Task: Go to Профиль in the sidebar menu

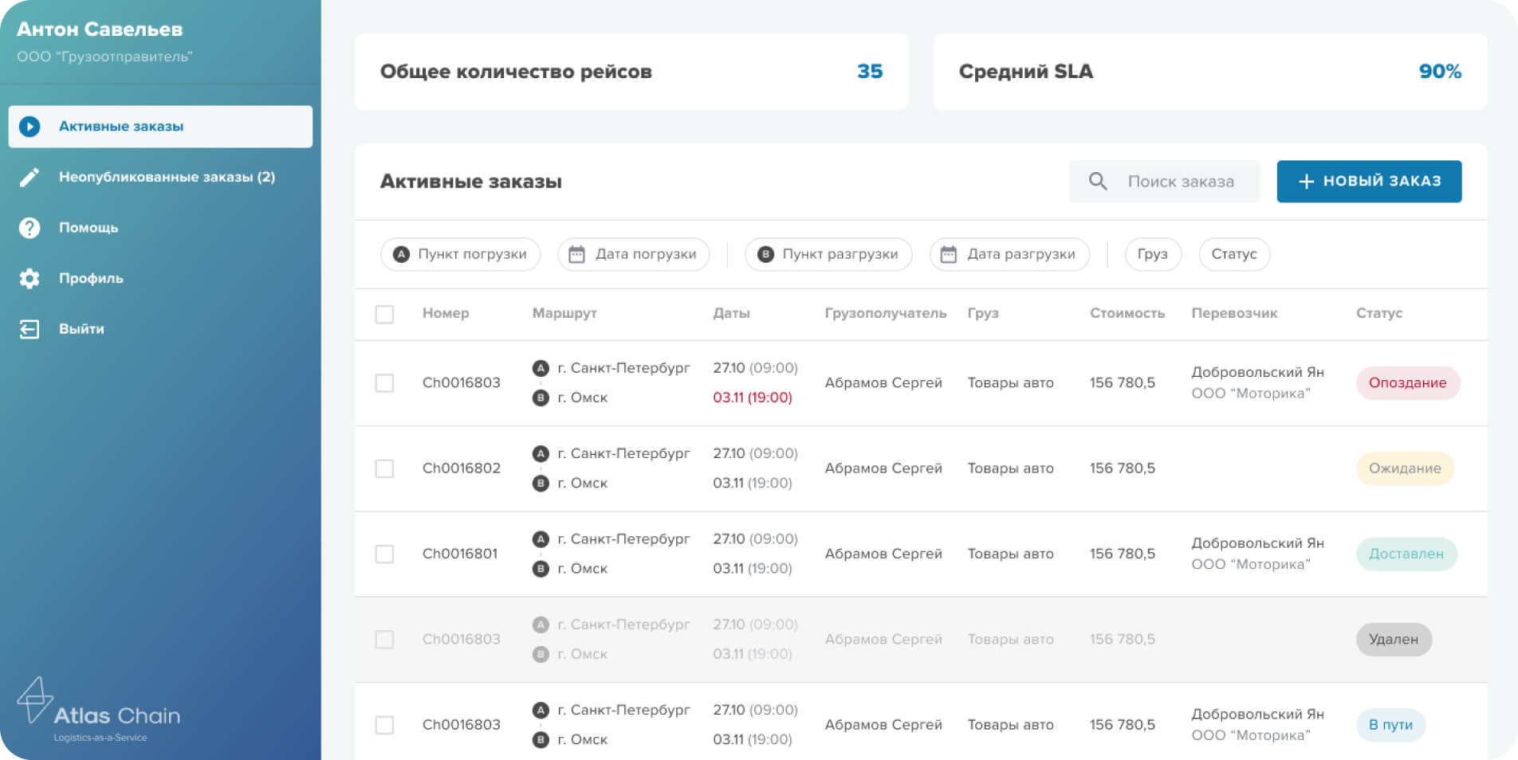Action: click(x=91, y=278)
